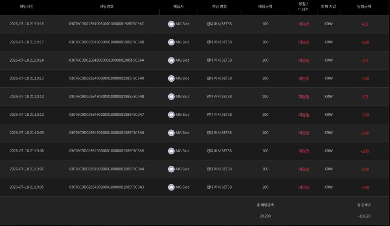The image size is (390, 226).
Task: Click MG Slot icon for bet ending 5CA8
Action: point(171,97)
